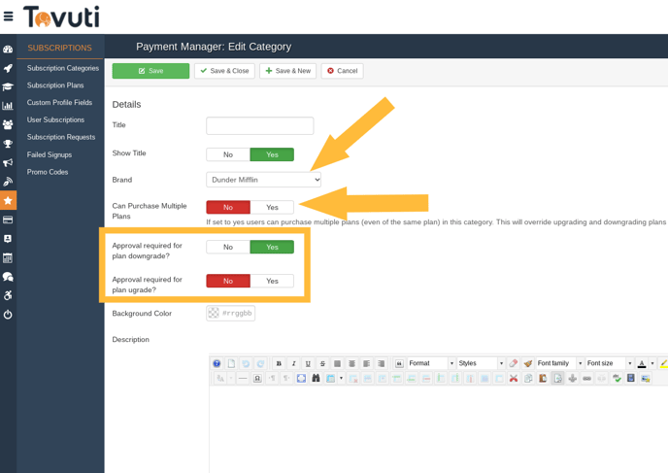Viewport: 668px width, 473px height.
Task: Set upgrade approval required to Yes
Action: click(x=272, y=281)
